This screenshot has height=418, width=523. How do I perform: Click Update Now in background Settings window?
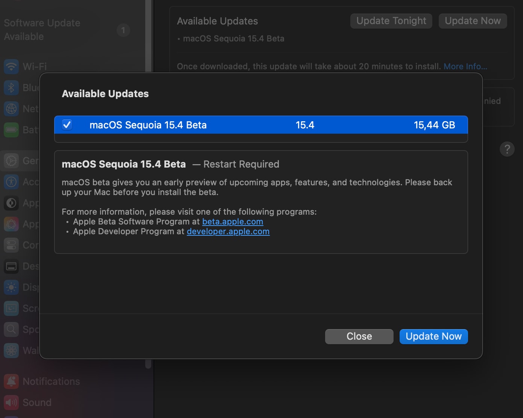[x=473, y=21]
